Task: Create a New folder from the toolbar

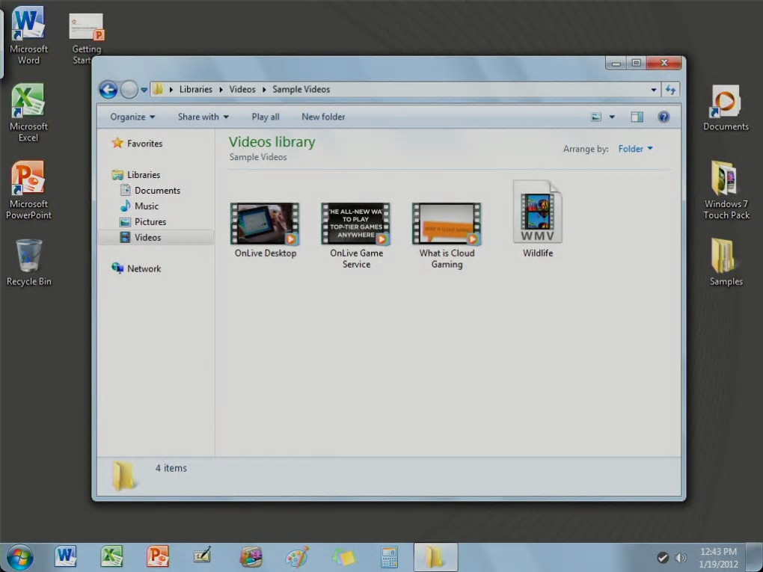Action: click(323, 117)
